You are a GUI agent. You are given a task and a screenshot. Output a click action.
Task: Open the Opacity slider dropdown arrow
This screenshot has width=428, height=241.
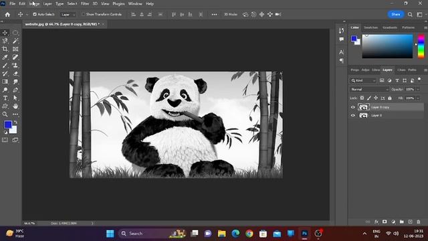click(x=418, y=89)
